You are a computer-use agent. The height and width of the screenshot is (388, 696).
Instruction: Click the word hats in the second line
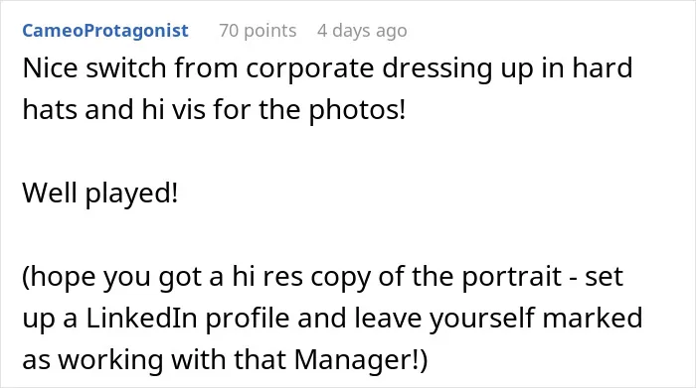(50, 109)
